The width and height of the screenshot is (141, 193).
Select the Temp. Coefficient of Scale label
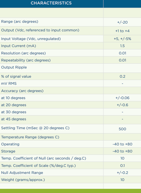click(x=38, y=166)
